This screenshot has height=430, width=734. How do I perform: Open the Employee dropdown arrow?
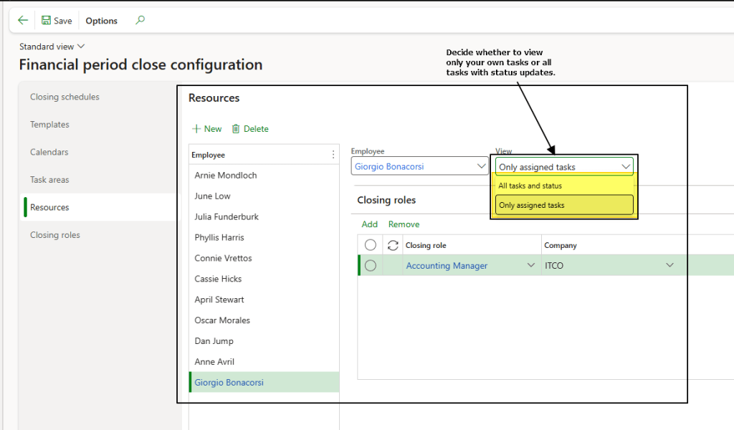point(481,167)
